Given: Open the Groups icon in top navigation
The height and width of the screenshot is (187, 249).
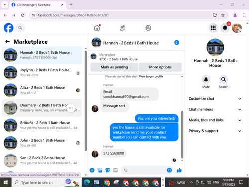Looking at the screenshot, I should pos(148,28).
